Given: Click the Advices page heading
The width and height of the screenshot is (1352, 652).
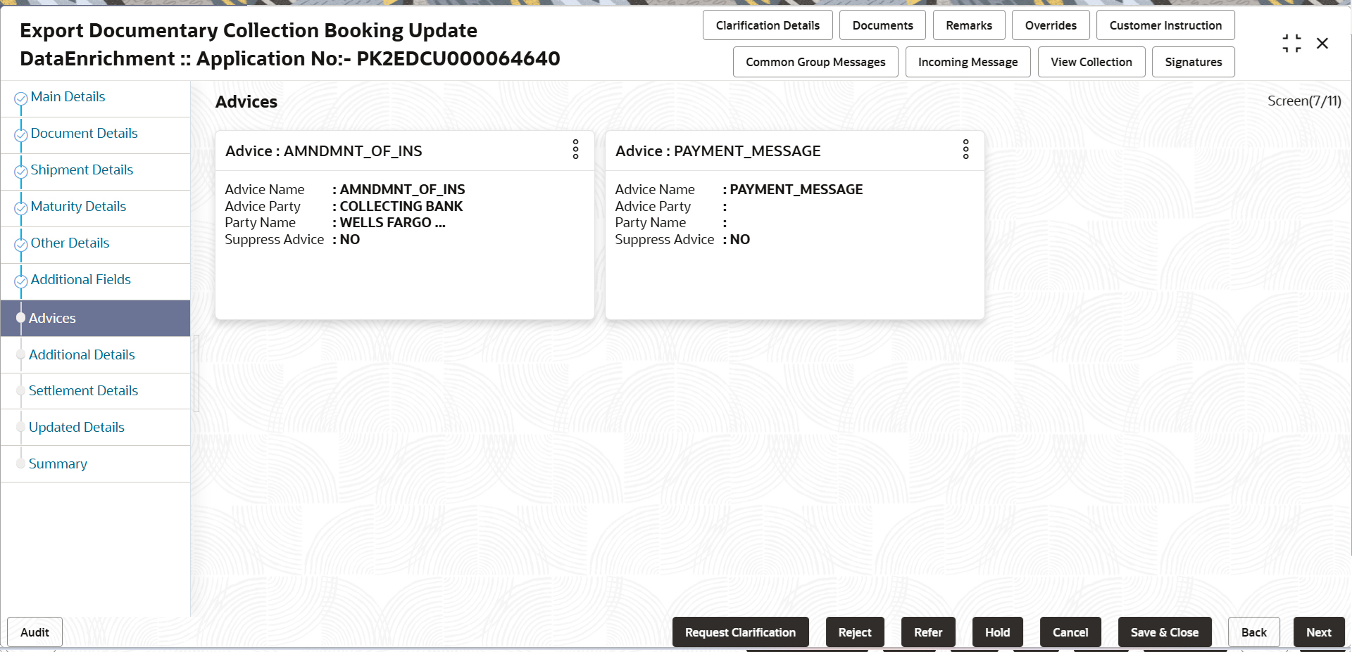Looking at the screenshot, I should click(246, 102).
